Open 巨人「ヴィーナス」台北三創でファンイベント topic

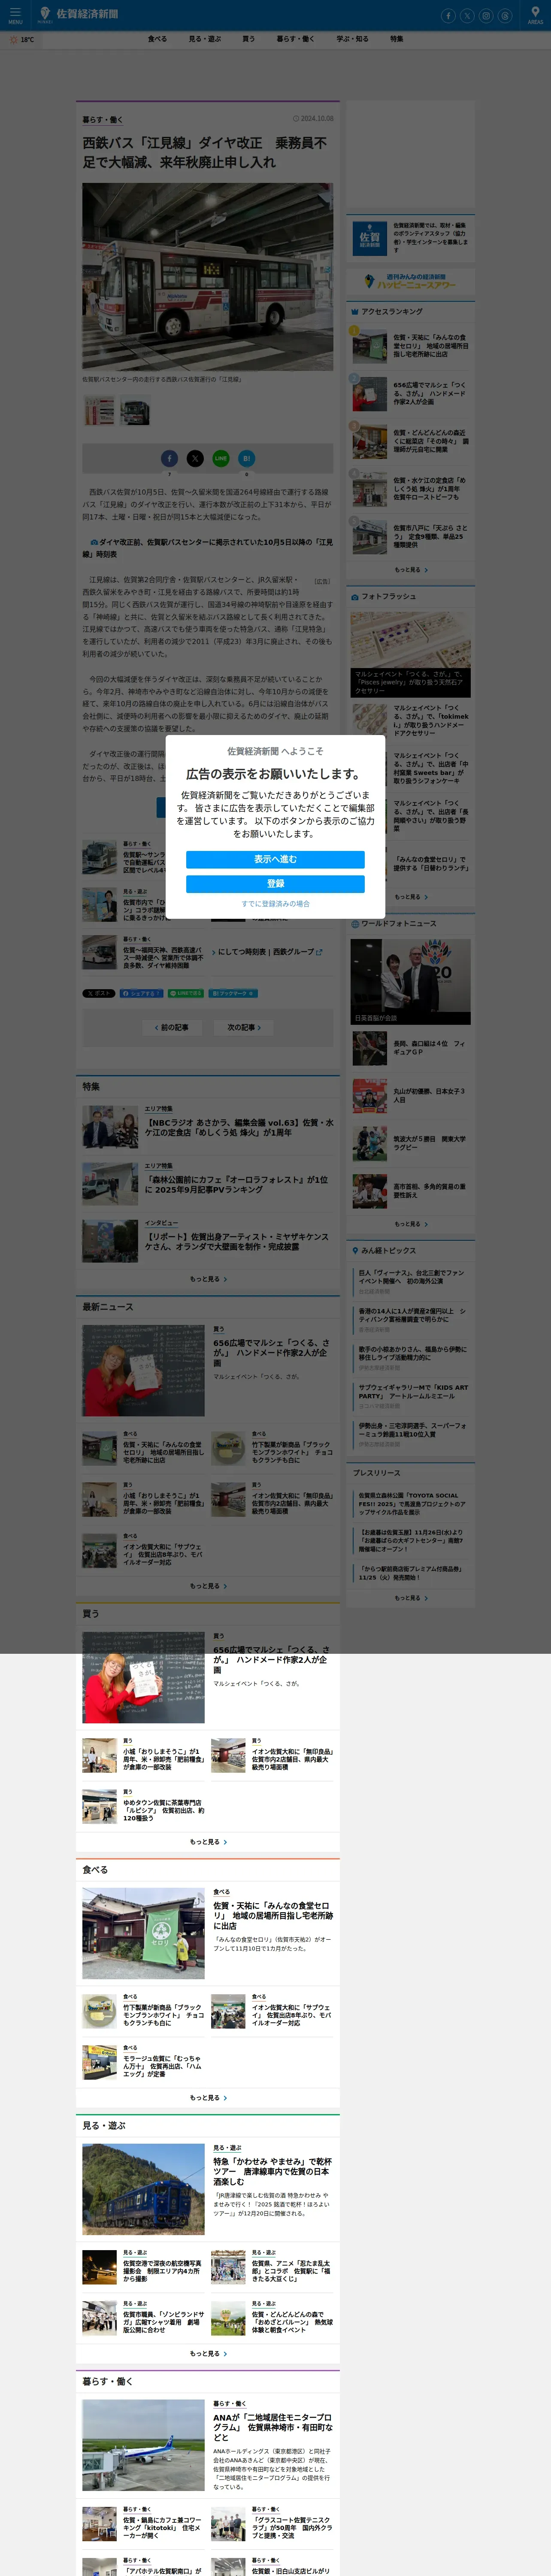pyautogui.click(x=412, y=1282)
